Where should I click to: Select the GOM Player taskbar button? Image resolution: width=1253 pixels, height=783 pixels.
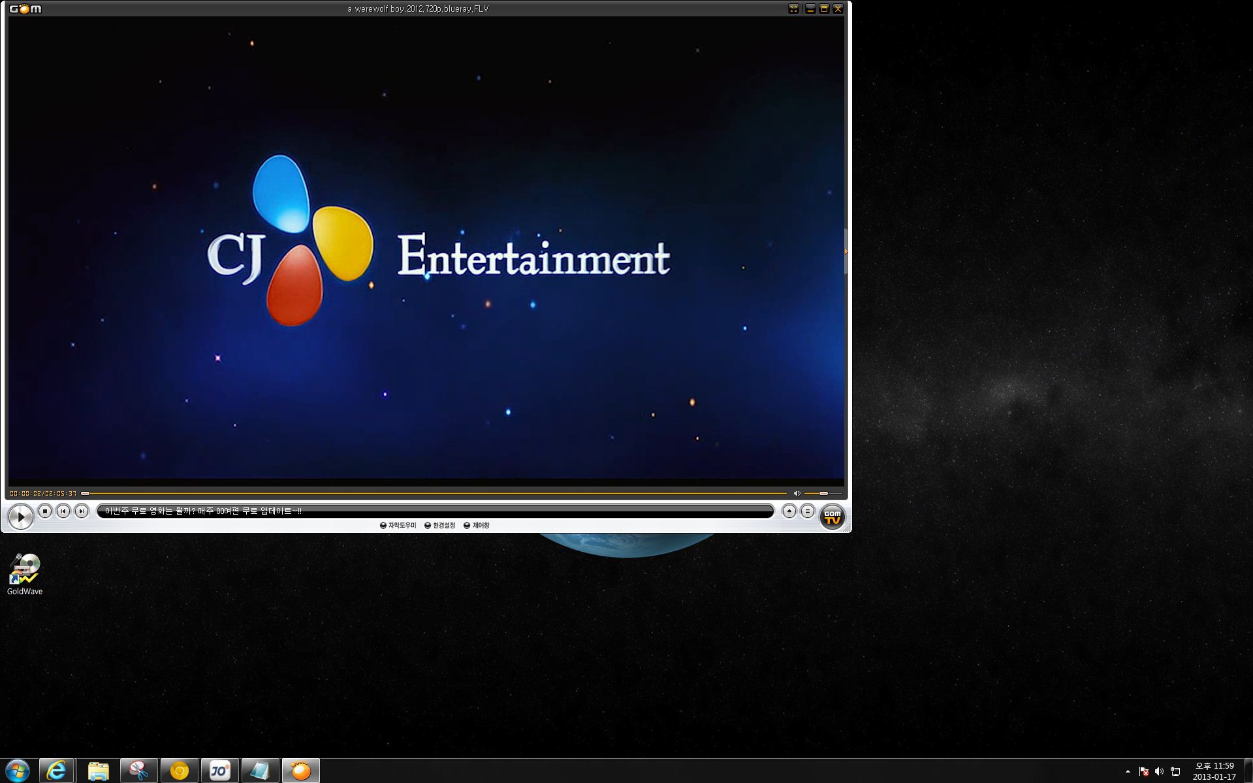[x=300, y=771]
